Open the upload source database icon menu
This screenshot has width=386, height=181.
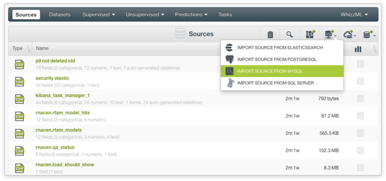tap(369, 35)
